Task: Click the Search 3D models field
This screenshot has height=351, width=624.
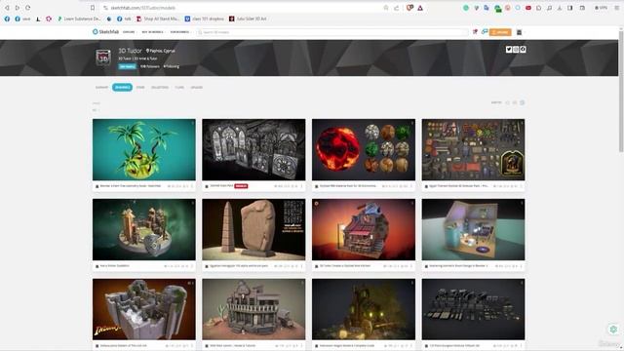Action: (x=332, y=32)
